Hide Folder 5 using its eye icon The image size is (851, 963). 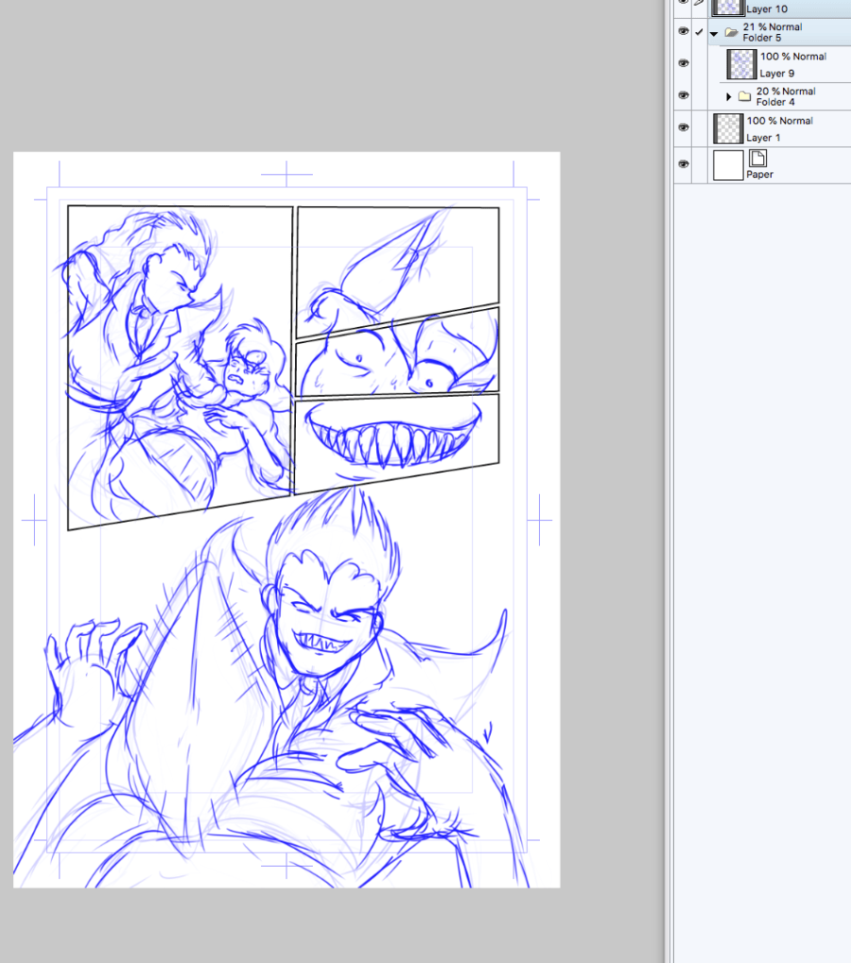click(x=684, y=32)
